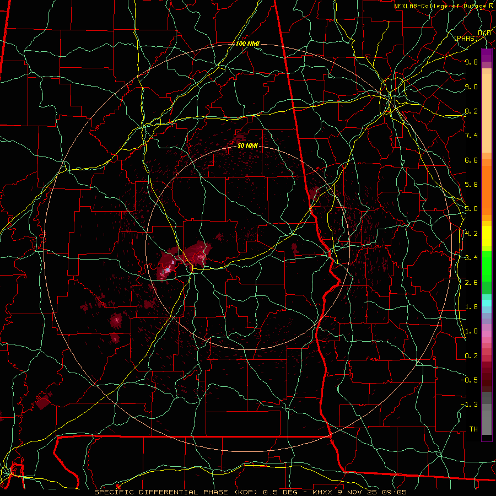Click the bright green color bar segment
The height and width of the screenshot is (496, 496).
click(x=487, y=266)
